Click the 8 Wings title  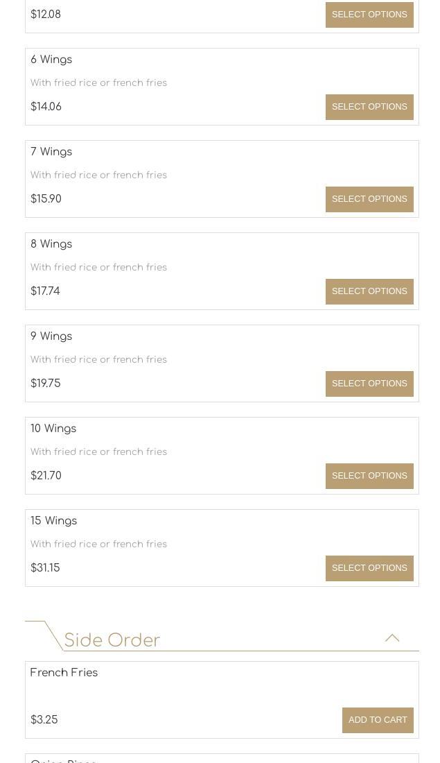[x=51, y=244]
